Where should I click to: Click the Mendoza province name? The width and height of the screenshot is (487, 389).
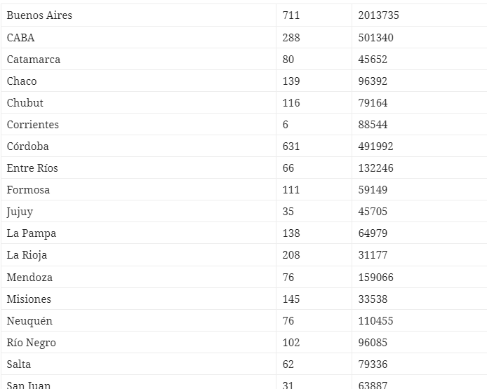pyautogui.click(x=29, y=278)
